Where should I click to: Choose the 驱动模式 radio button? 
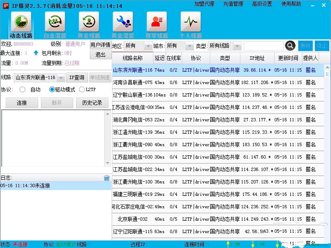click(52, 89)
